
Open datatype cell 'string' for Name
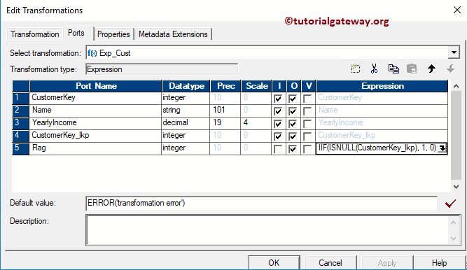[186, 111]
